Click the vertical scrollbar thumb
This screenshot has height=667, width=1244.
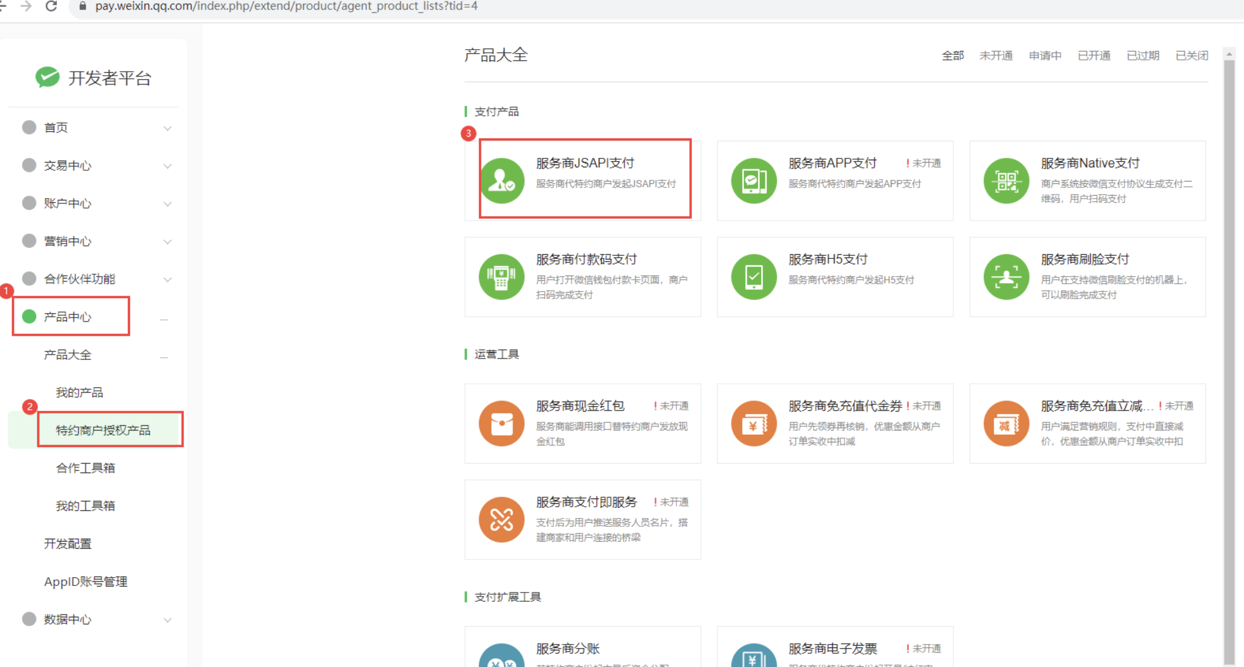(1229, 362)
